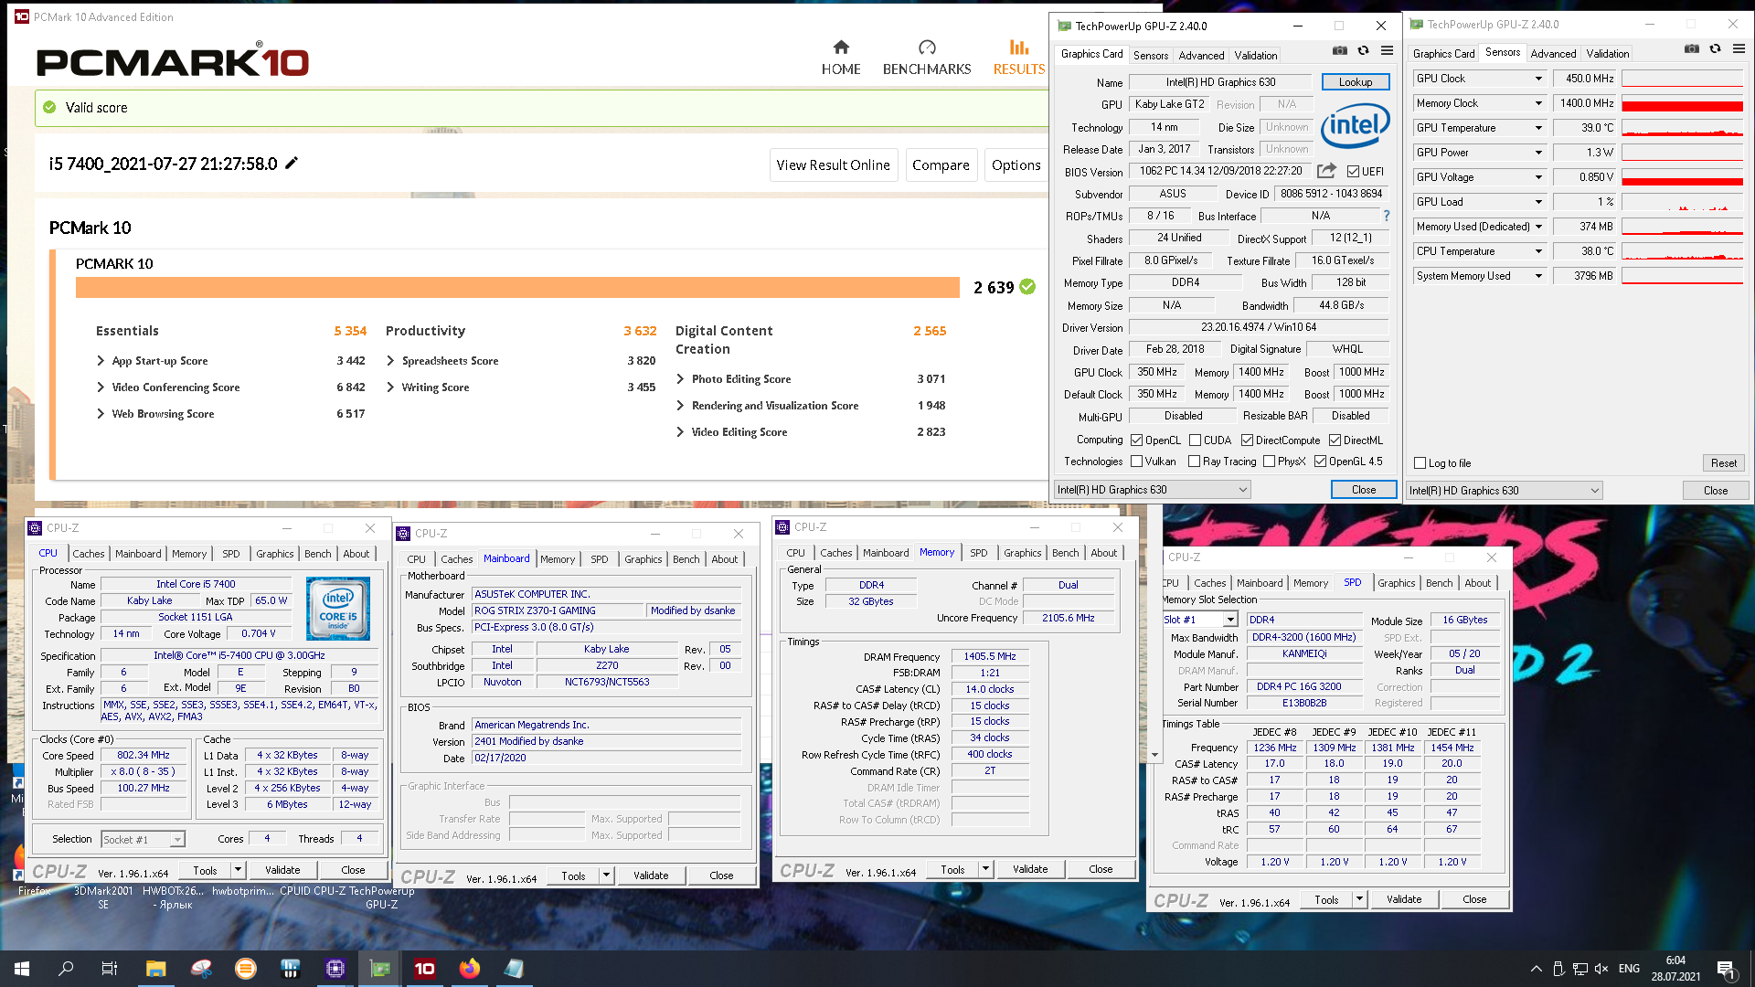Click the Options button in PCMark 10
This screenshot has width=1755, height=987.
pyautogui.click(x=1016, y=165)
